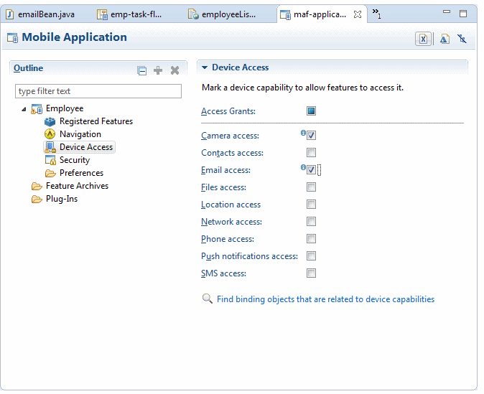This screenshot has width=484, height=394.
Task: Enable Phone access checkbox
Action: [311, 239]
